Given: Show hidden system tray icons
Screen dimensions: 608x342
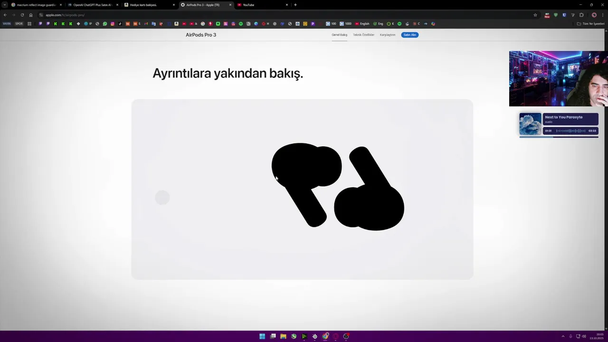Looking at the screenshot, I should [563, 336].
